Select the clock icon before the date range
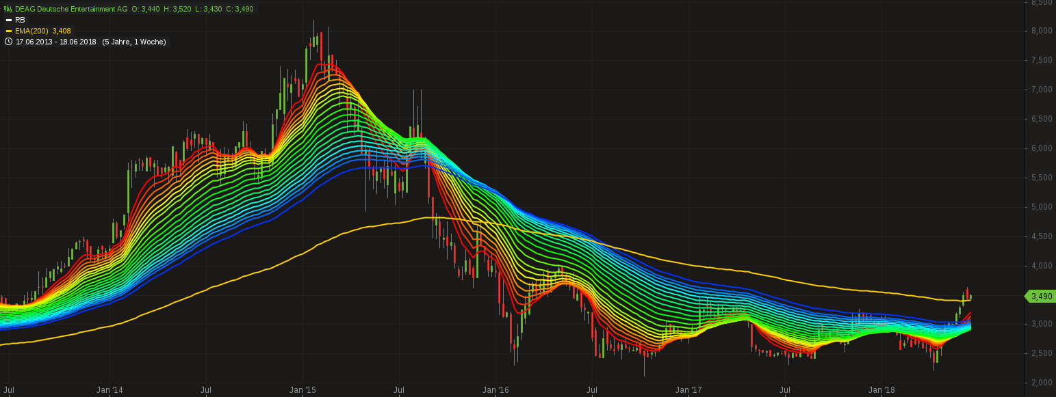 click(8, 42)
